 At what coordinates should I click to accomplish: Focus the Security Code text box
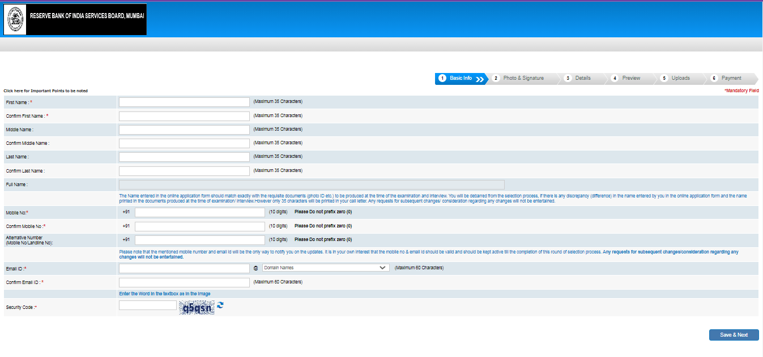click(147, 306)
